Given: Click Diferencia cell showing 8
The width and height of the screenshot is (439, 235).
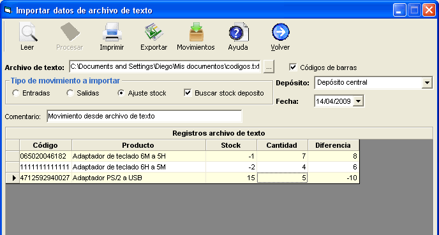Looking at the screenshot, I should click(333, 156).
